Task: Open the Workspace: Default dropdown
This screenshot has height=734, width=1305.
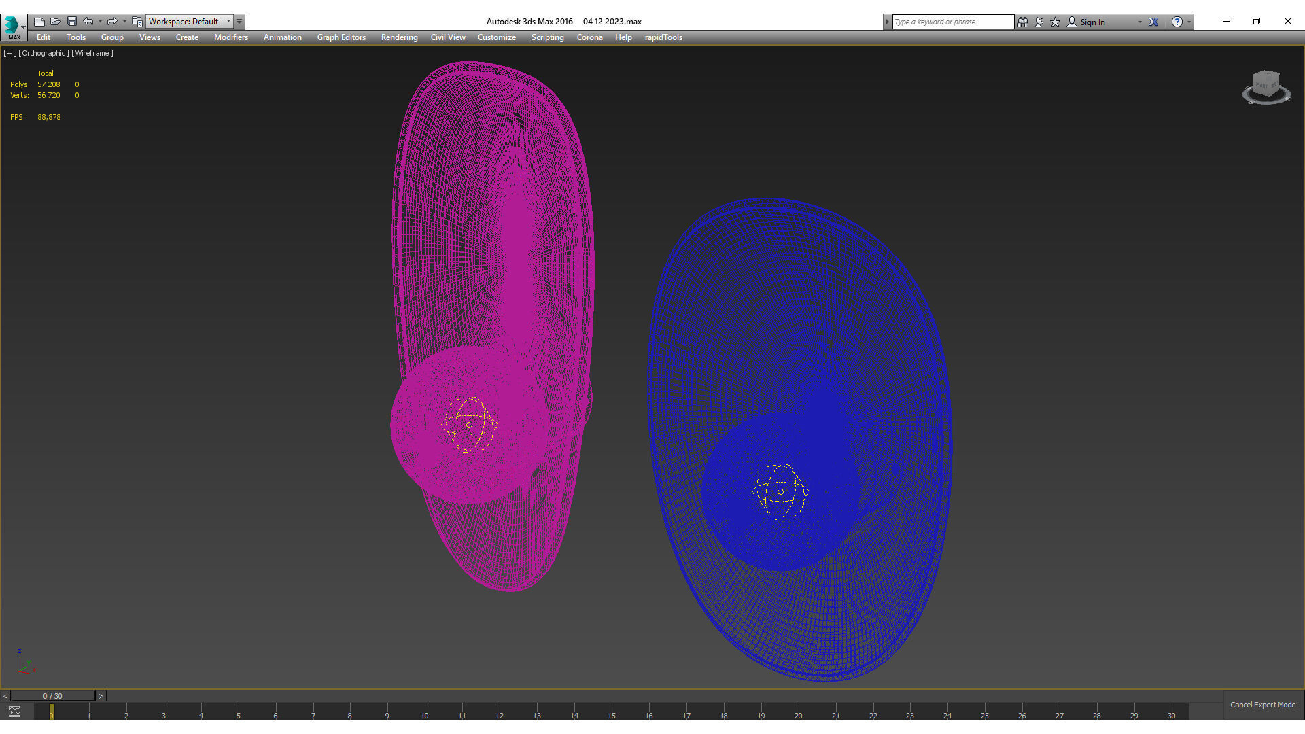Action: [190, 22]
